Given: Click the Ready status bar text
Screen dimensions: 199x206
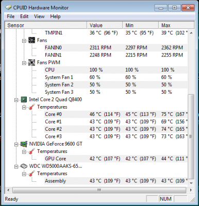Looking at the screenshot, I should [x=11, y=199].
